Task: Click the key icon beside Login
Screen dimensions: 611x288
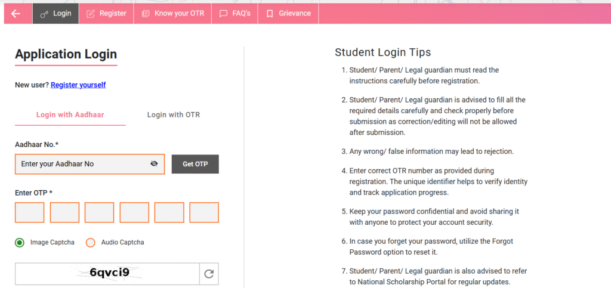Action: [44, 14]
